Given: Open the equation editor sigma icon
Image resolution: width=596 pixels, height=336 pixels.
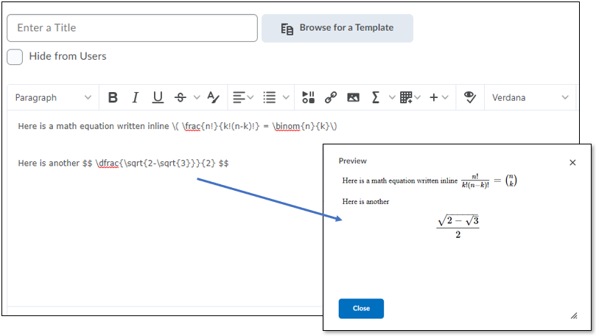Looking at the screenshot, I should tap(376, 97).
